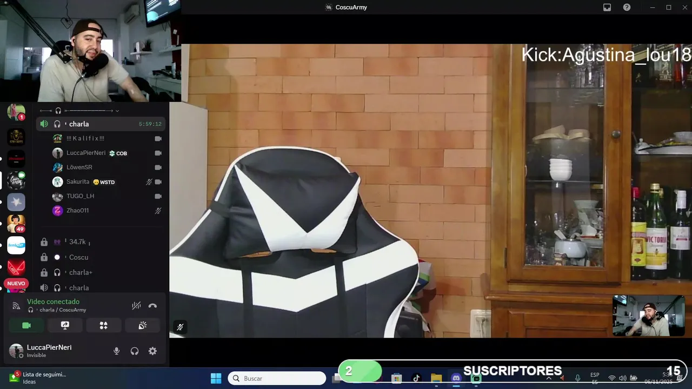Viewport: 692px width, 389px height.
Task: Click the COB tag beside LuccaPierNeri
Action: pos(118,153)
